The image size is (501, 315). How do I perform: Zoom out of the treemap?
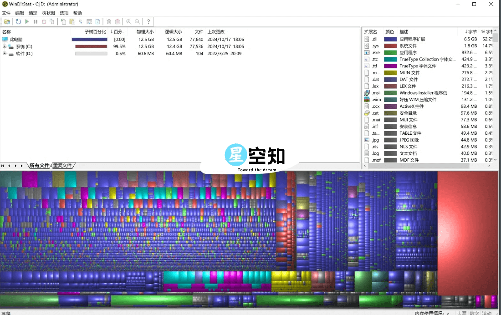pos(138,21)
